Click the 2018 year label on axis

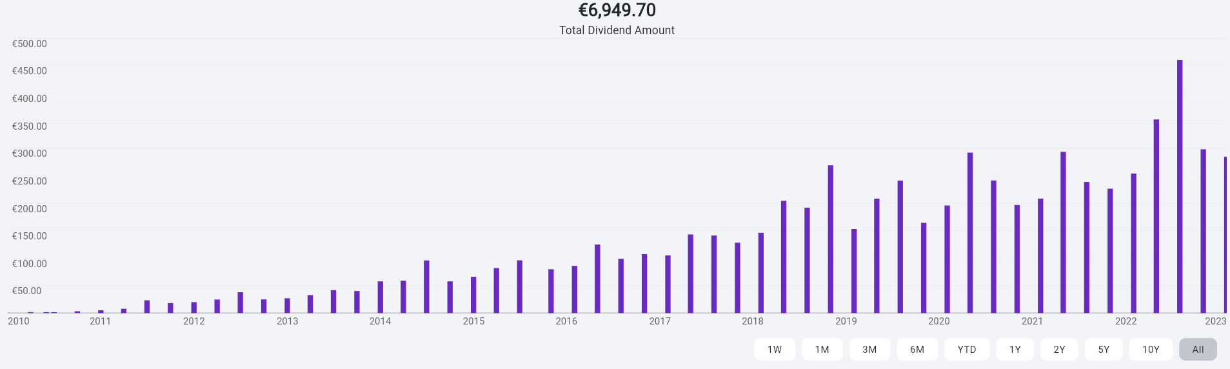coord(753,321)
